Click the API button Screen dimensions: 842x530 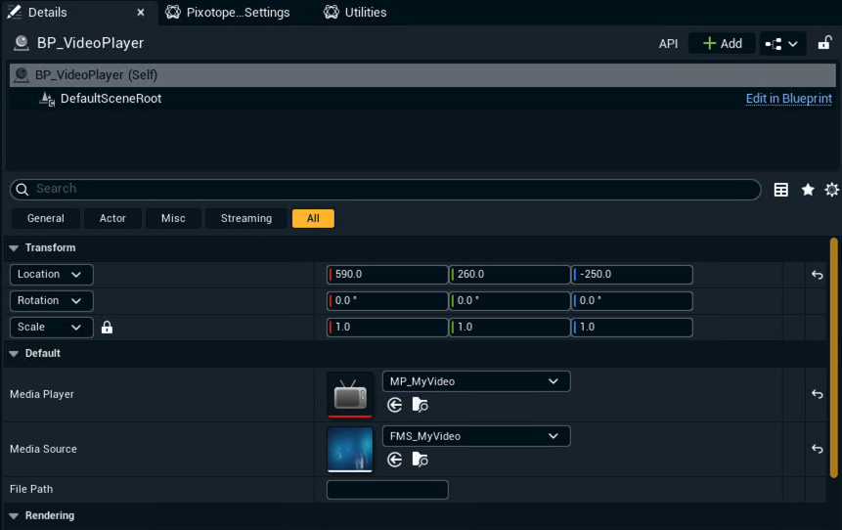point(668,43)
